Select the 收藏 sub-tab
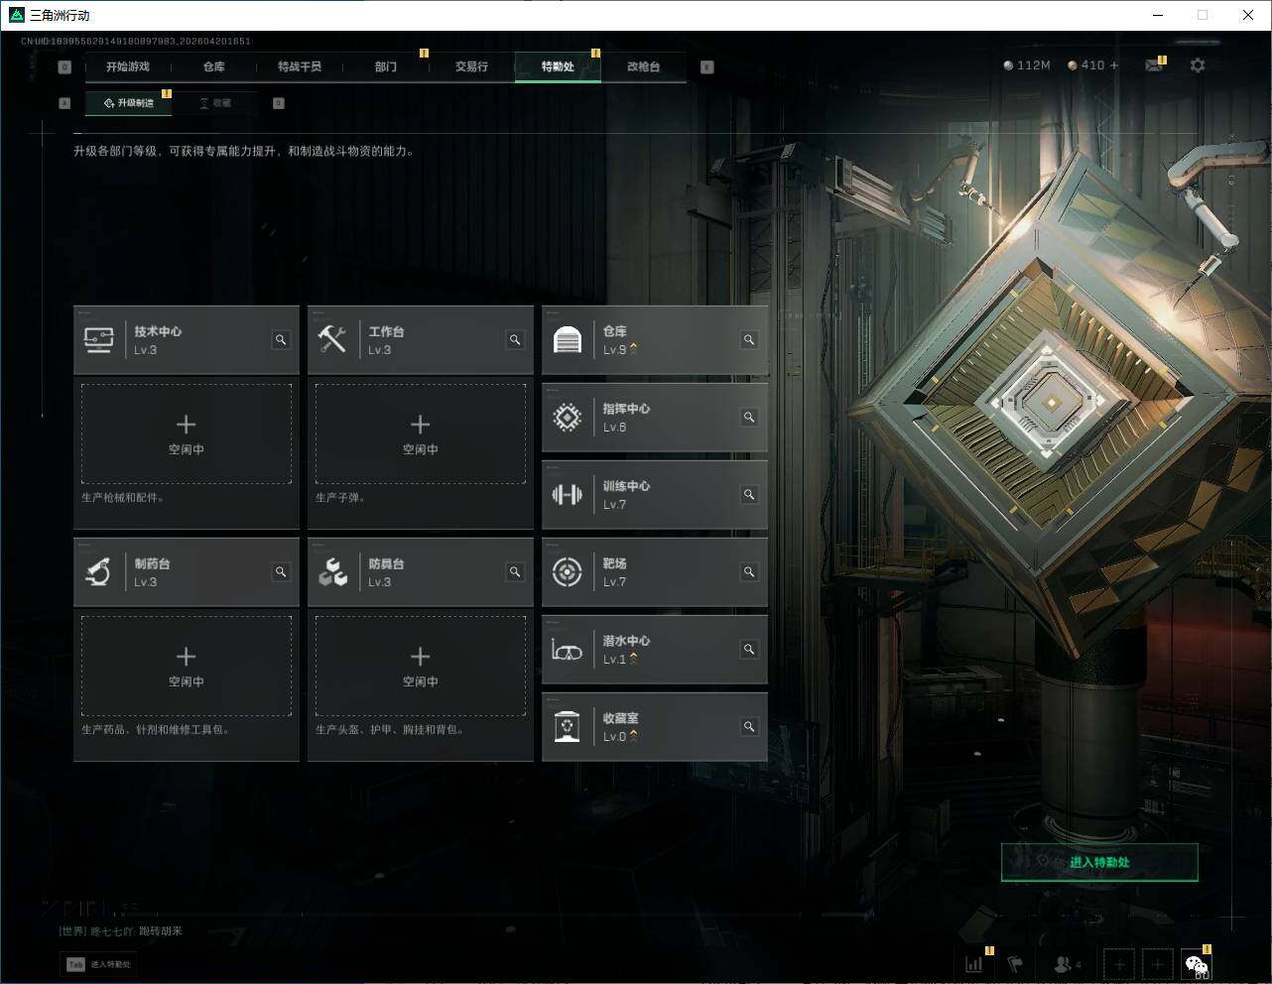The image size is (1272, 984). [215, 103]
